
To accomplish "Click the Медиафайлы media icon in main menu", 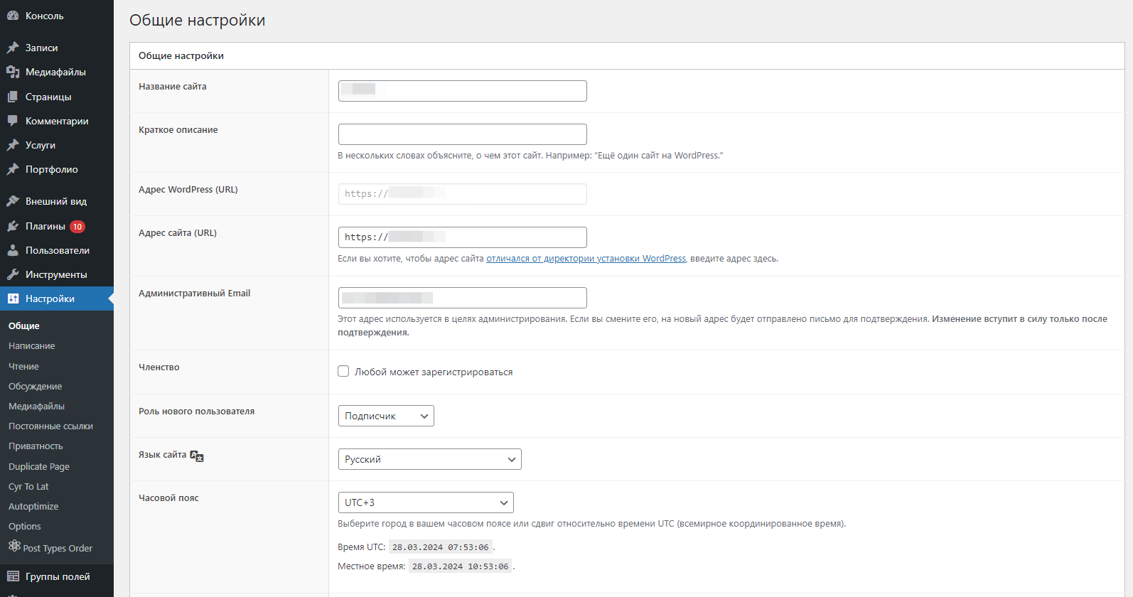I will 13,72.
